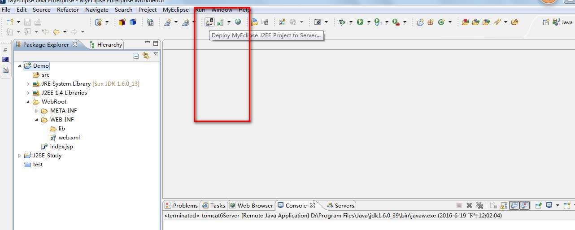Expand the JRE System Library node

point(28,84)
